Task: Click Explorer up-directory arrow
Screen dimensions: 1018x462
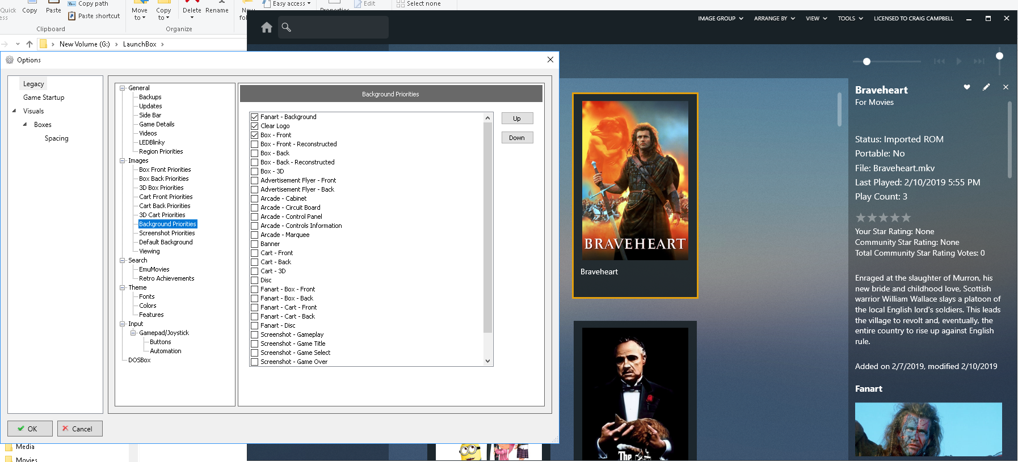Action: 30,44
